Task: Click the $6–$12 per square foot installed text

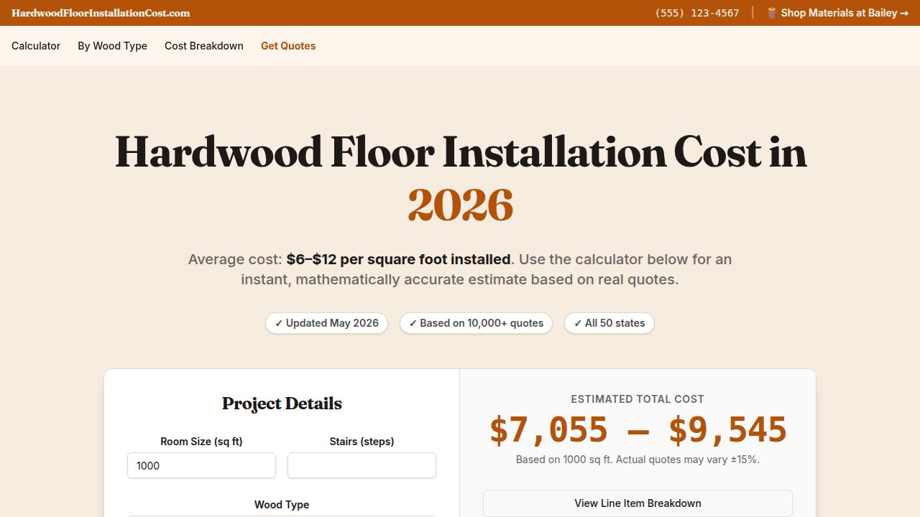Action: pos(398,259)
